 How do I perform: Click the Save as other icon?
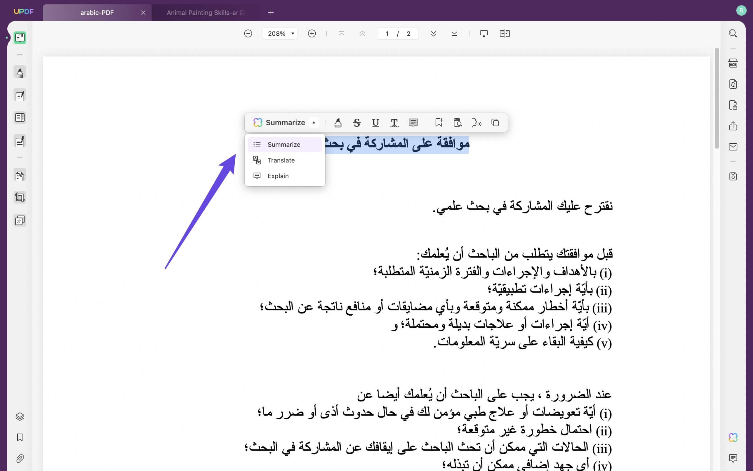click(733, 176)
